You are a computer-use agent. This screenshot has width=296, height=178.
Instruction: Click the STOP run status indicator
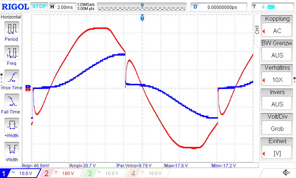pyautogui.click(x=39, y=7)
